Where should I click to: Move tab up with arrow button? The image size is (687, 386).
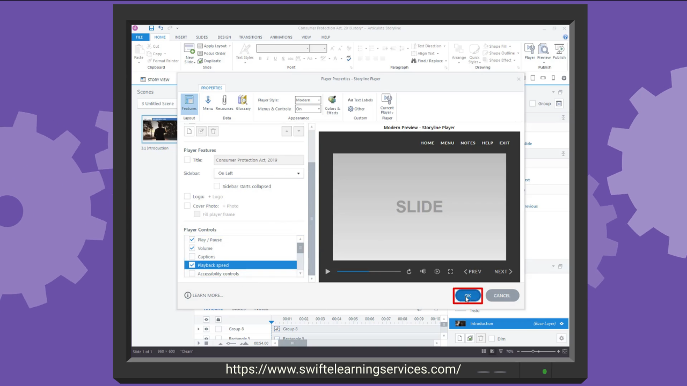pos(287,131)
